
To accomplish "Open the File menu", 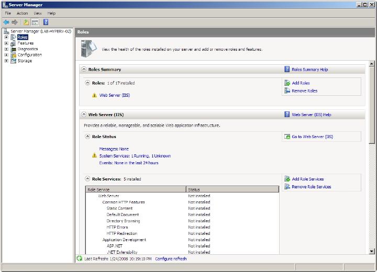I will pos(8,13).
